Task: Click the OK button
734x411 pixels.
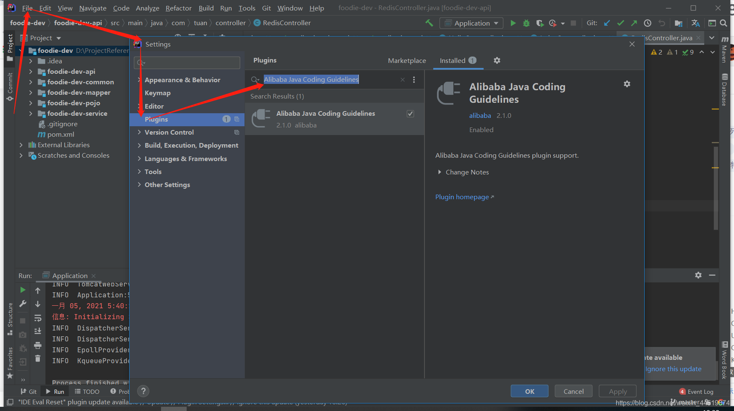Action: click(529, 391)
